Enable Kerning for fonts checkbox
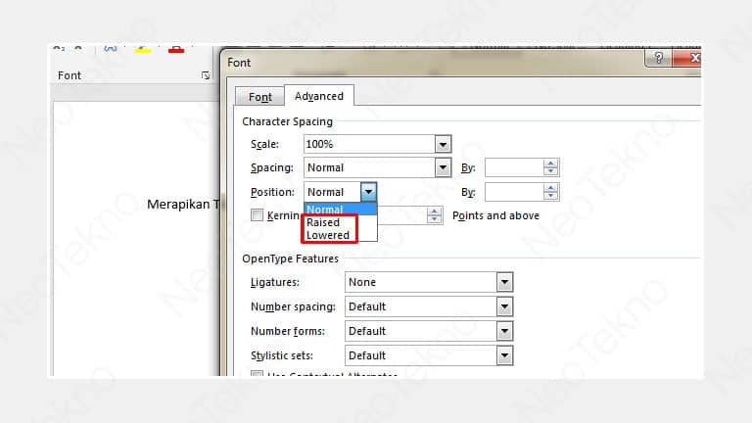The width and height of the screenshot is (752, 423). pos(257,214)
